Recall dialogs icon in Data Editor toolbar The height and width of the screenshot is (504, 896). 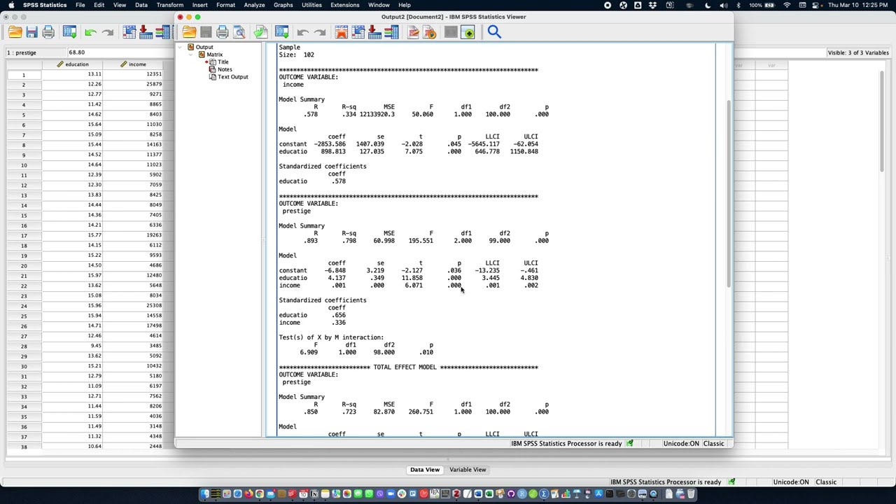69,32
